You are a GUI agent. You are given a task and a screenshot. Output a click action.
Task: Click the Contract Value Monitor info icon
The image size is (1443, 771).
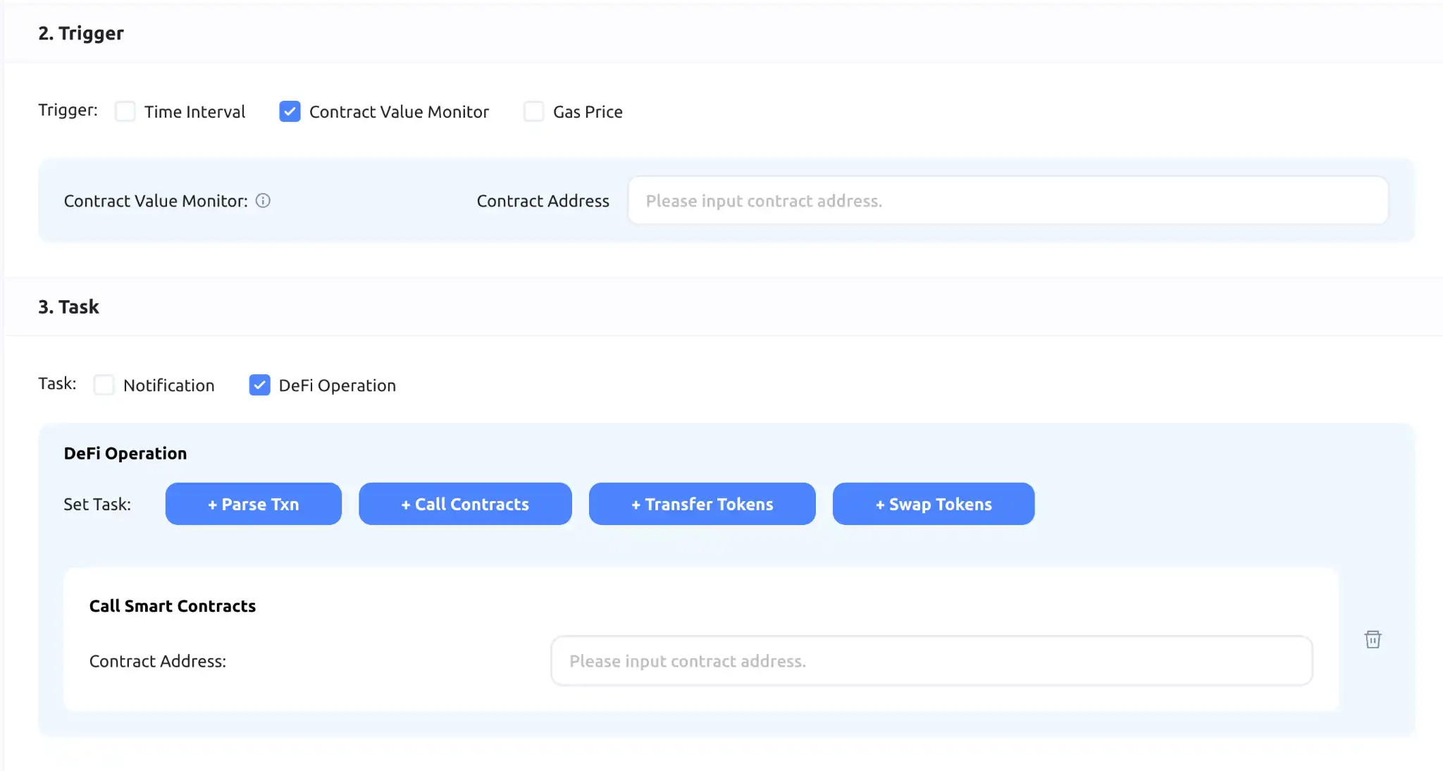coord(264,200)
